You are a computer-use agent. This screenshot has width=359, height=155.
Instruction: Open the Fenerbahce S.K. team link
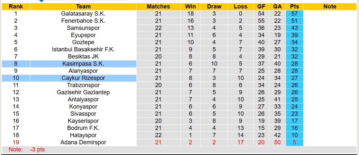pos(83,21)
